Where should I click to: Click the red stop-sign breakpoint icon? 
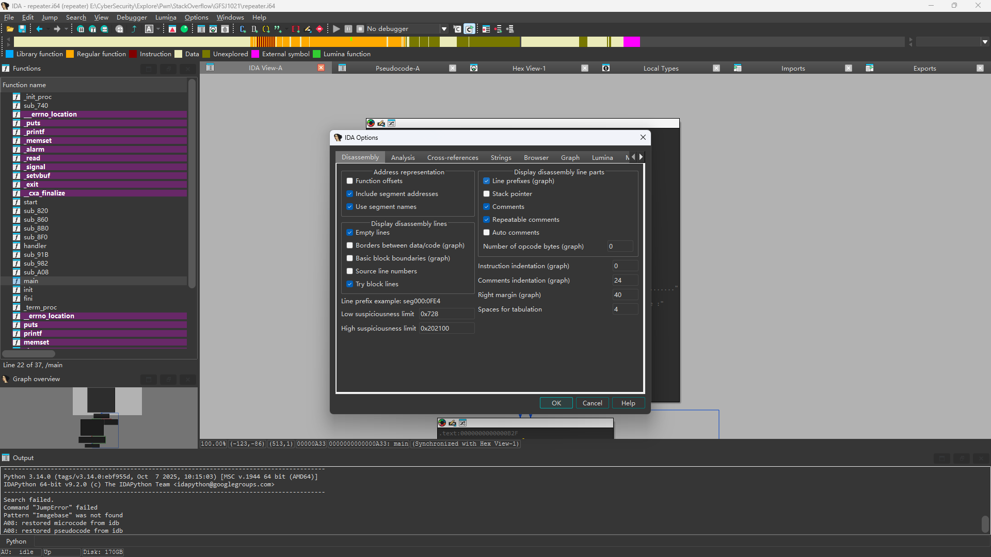319,29
